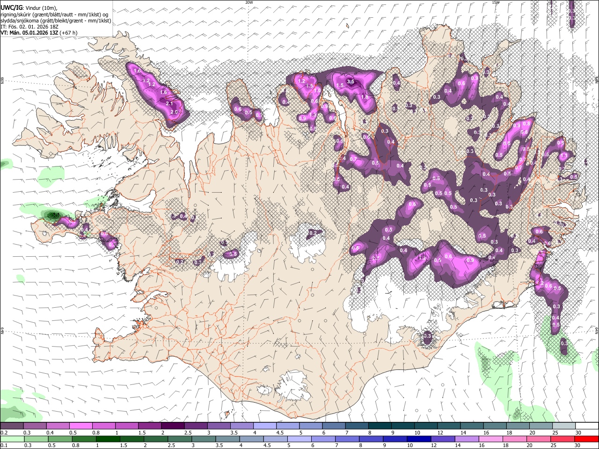Click the bright pink snow swatch between 0.5 and 0.8
The width and height of the screenshot is (599, 449).
[80, 426]
